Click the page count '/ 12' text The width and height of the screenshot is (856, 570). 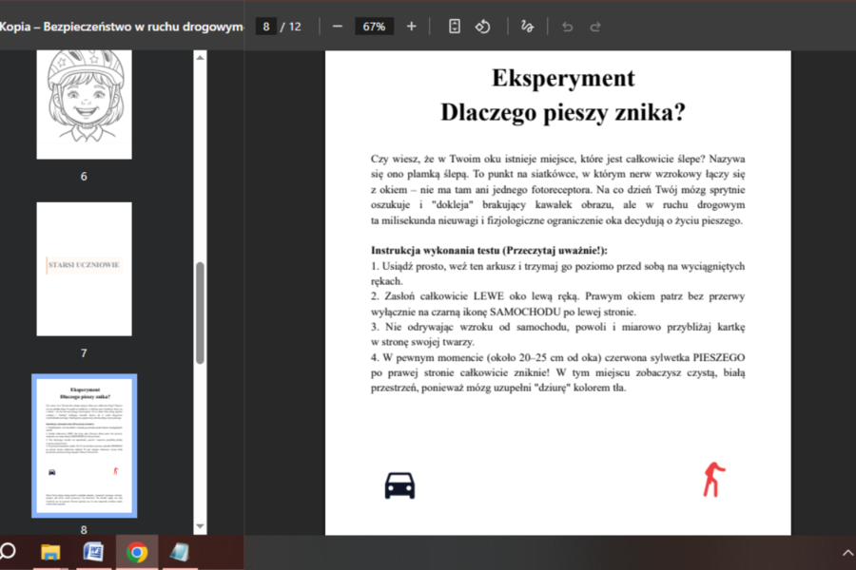point(290,27)
